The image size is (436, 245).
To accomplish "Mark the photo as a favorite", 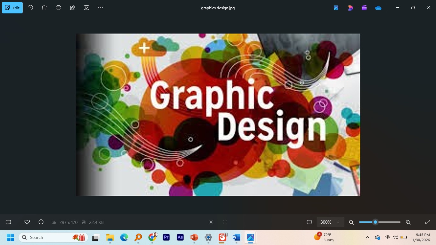I will point(27,222).
